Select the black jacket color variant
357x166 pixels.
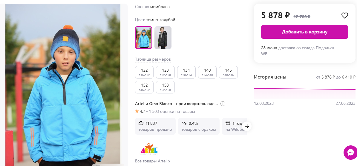[x=163, y=38]
